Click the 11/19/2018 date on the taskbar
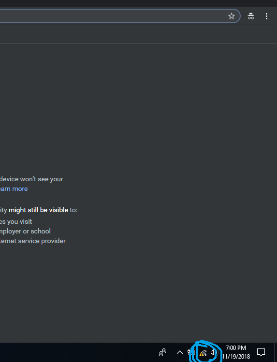The image size is (277, 362). coord(236,357)
